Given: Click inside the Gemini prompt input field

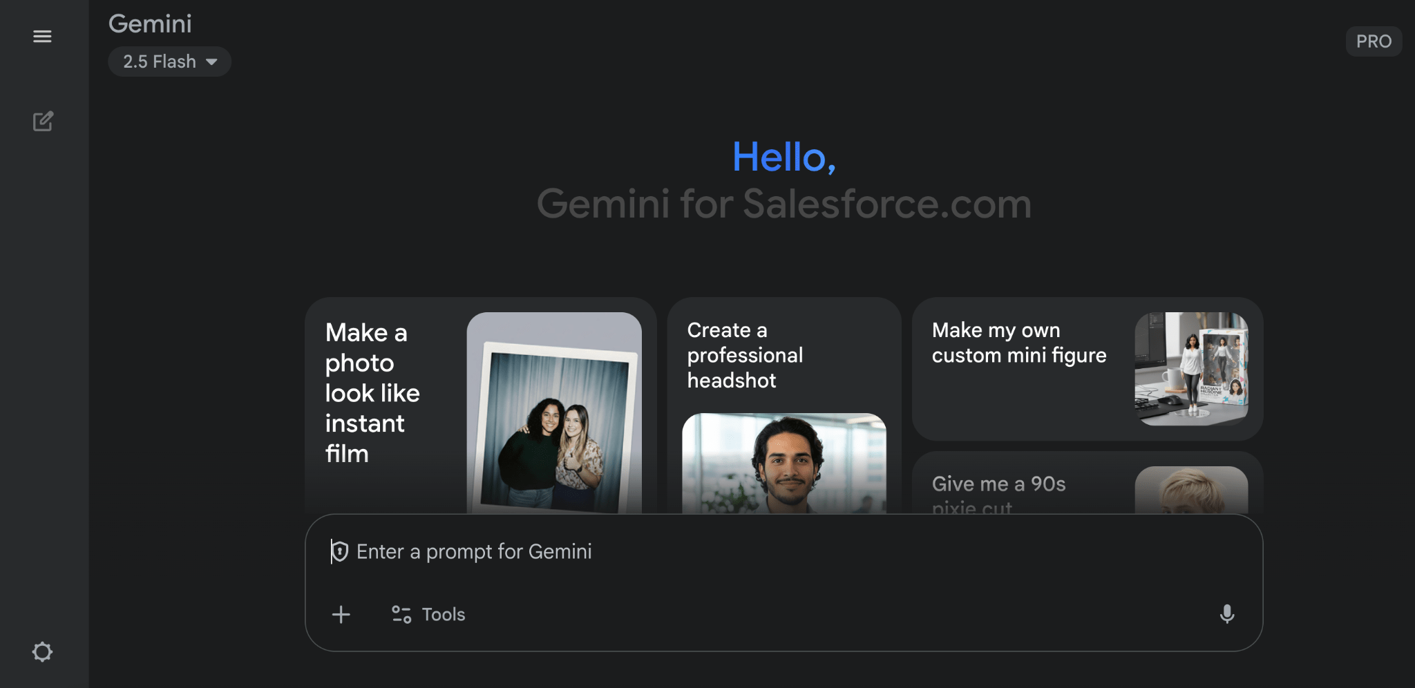Looking at the screenshot, I should [x=691, y=551].
